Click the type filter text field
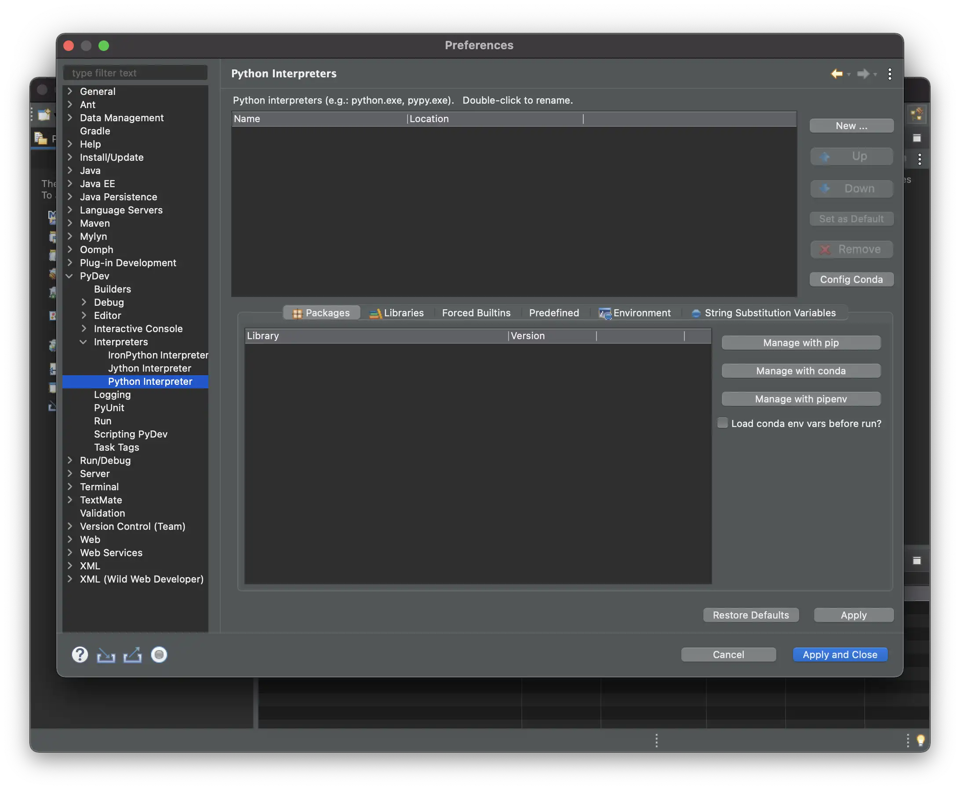Screen dimensions: 960x789 tap(135, 73)
